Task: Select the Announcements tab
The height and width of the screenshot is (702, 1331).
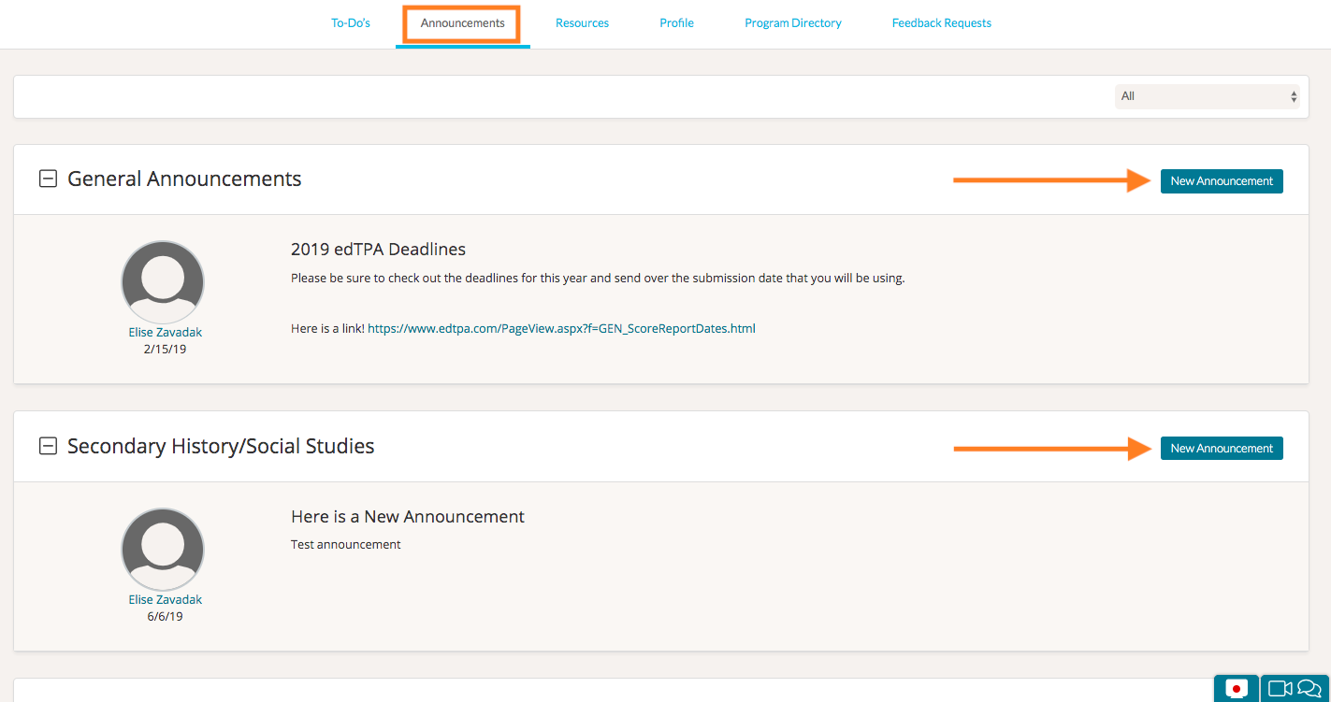Action: point(462,23)
